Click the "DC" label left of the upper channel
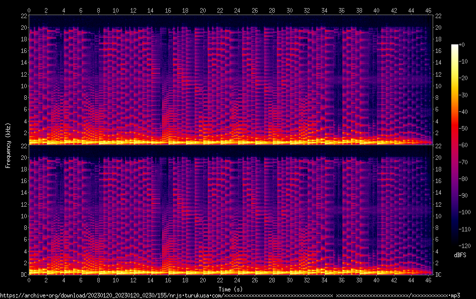Screen dimensions: 476x299 tap(22, 145)
